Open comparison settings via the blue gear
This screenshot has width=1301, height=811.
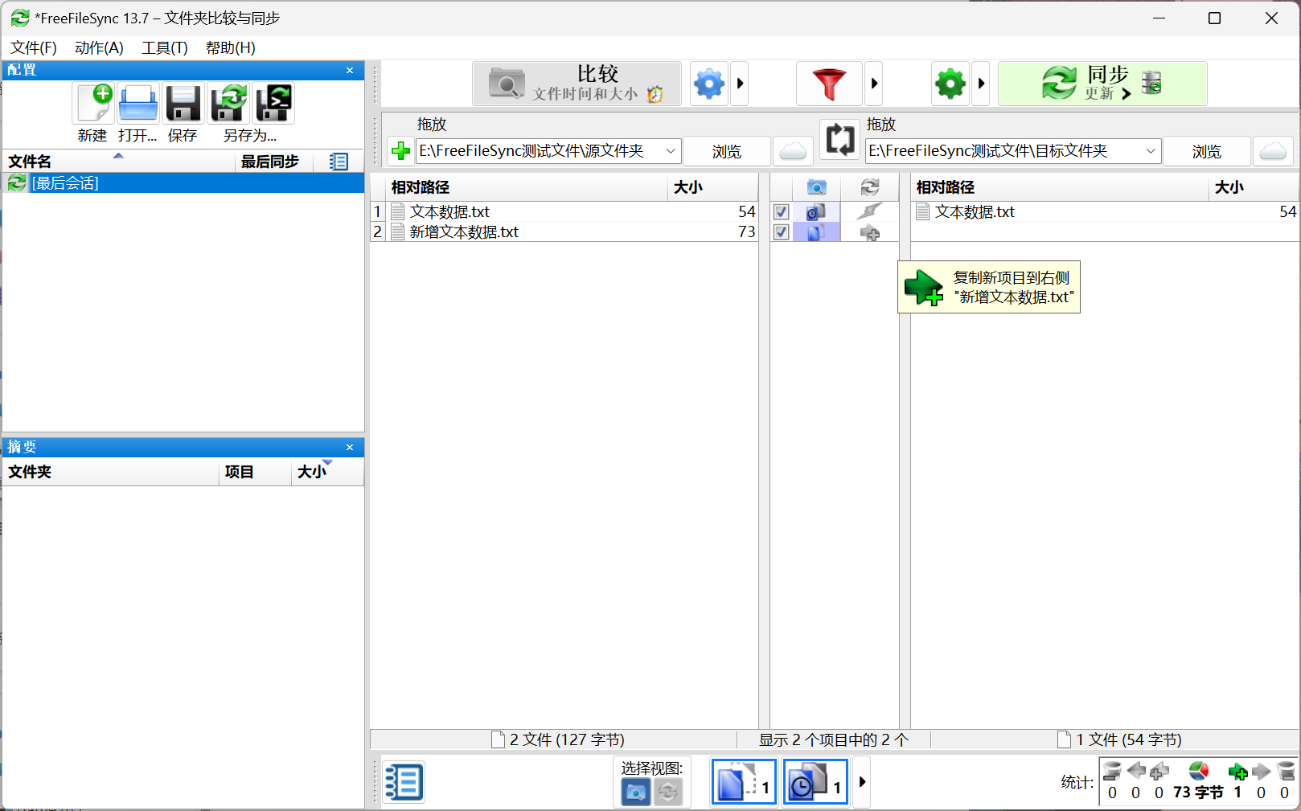pos(709,84)
